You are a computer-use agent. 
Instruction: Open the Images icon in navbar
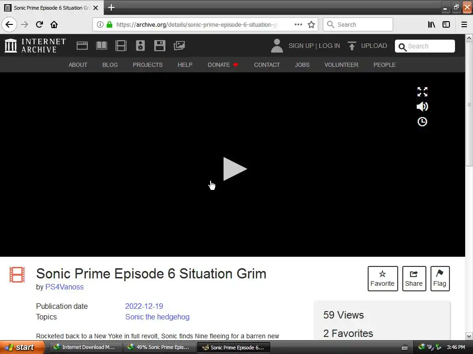(x=179, y=46)
